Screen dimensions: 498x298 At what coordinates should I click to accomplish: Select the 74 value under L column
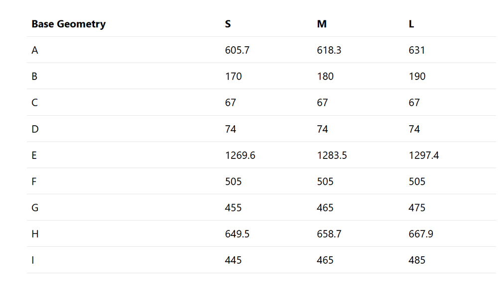414,129
